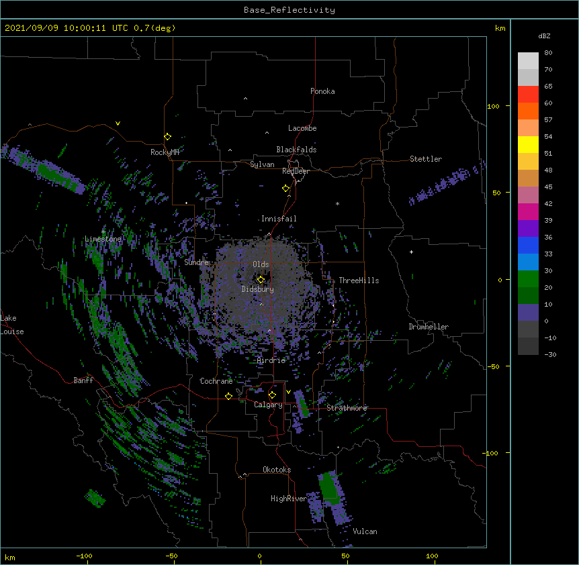Click the yellow diamond marker south of RedDeer
This screenshot has width=579, height=565.
(285, 189)
